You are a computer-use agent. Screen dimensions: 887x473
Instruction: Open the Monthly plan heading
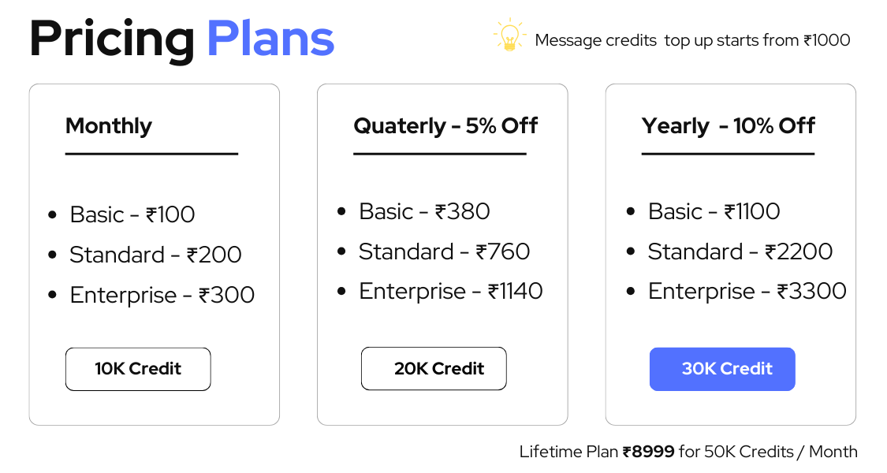pyautogui.click(x=109, y=125)
